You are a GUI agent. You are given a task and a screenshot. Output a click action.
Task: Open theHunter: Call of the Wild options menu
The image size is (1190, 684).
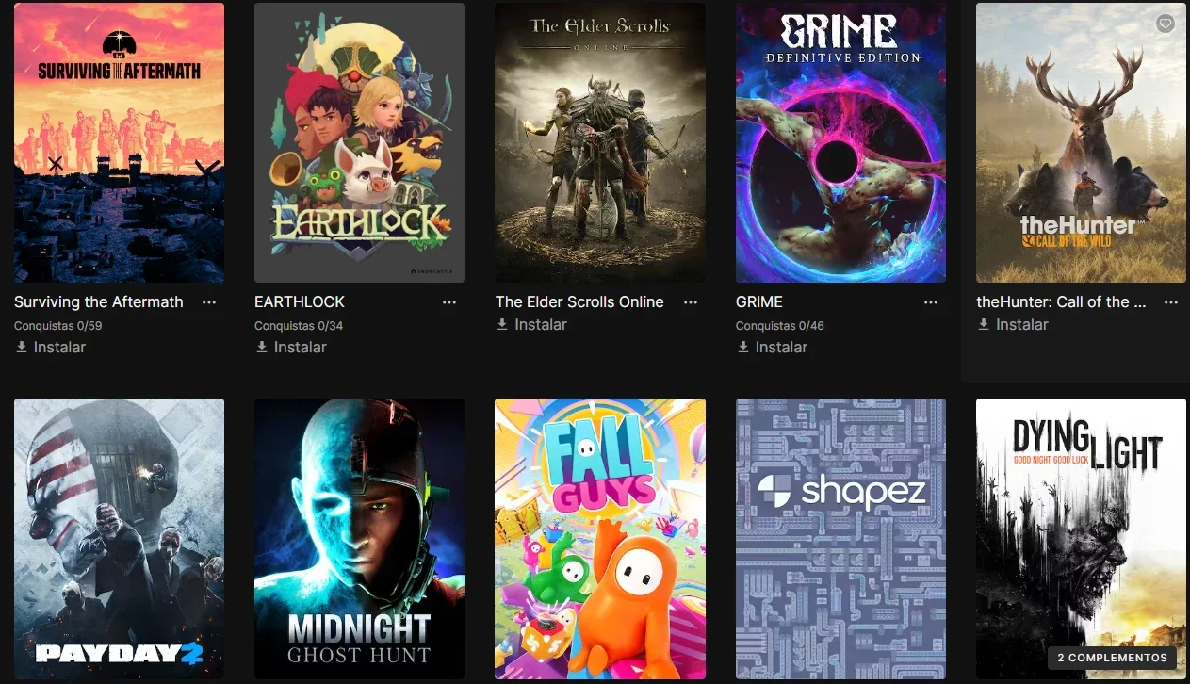pos(1171,302)
